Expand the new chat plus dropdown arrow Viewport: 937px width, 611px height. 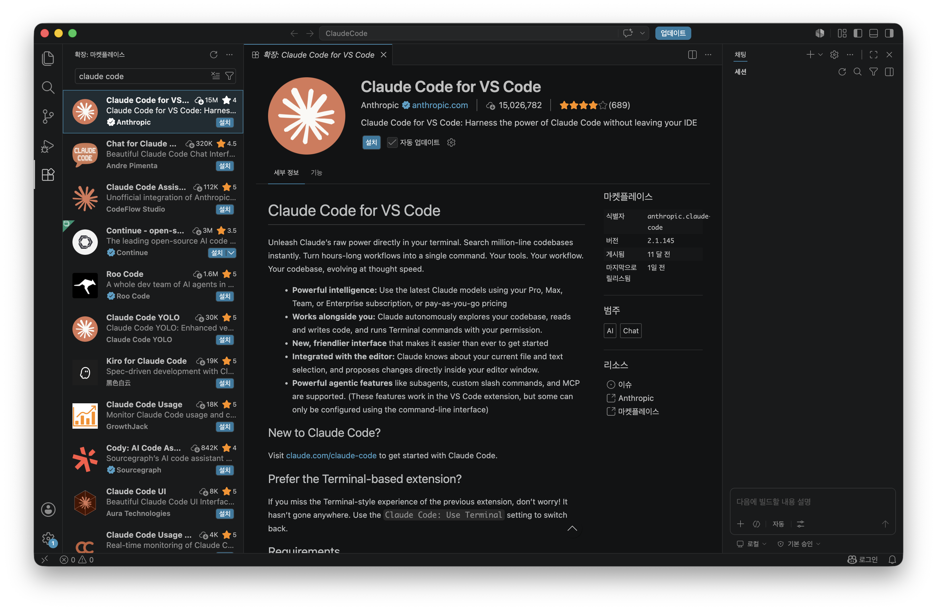pyautogui.click(x=821, y=55)
